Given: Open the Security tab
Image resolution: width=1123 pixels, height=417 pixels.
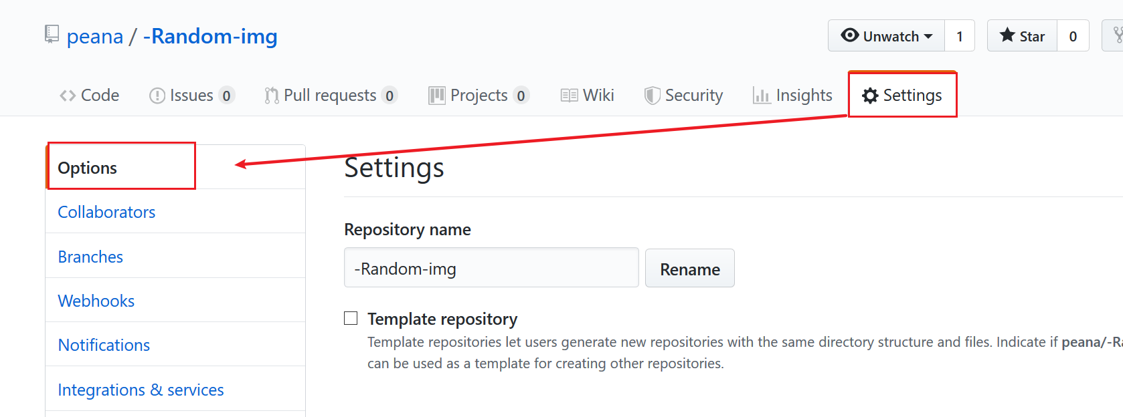Looking at the screenshot, I should 684,96.
